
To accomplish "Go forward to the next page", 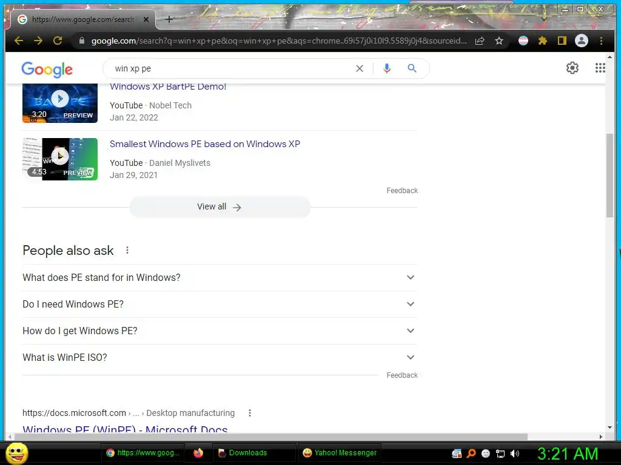I will [38, 41].
